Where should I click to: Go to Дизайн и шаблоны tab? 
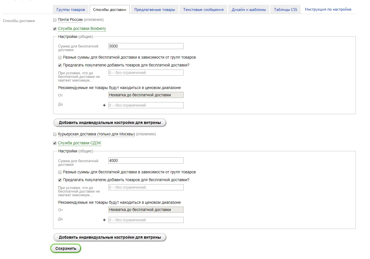[x=249, y=9]
